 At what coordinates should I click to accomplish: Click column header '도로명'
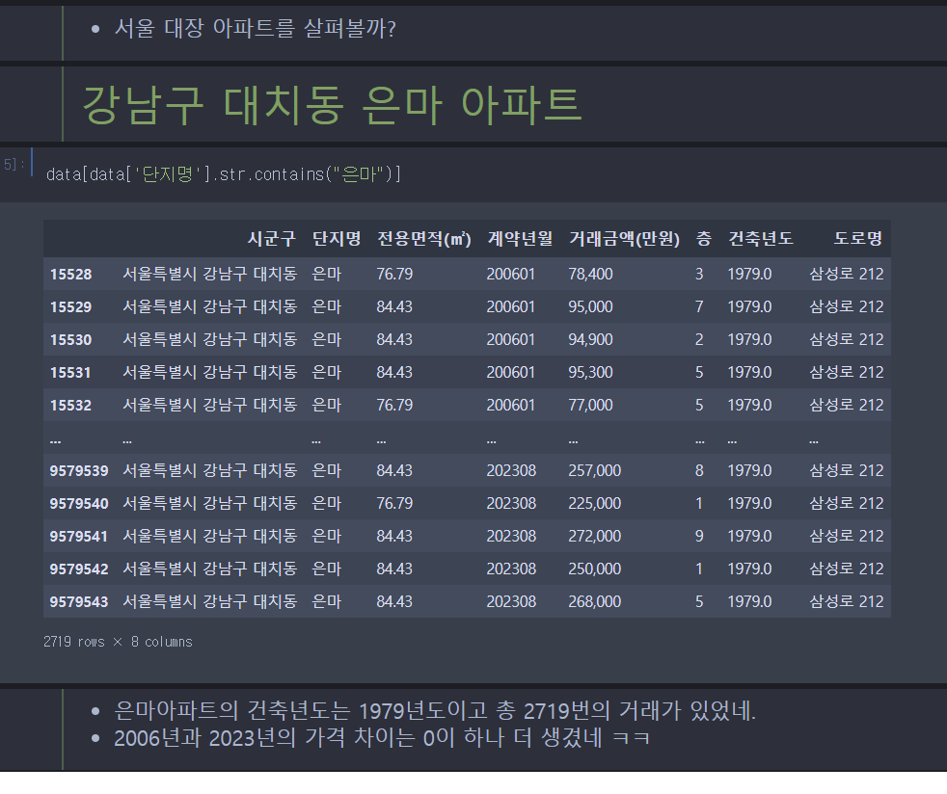857,239
